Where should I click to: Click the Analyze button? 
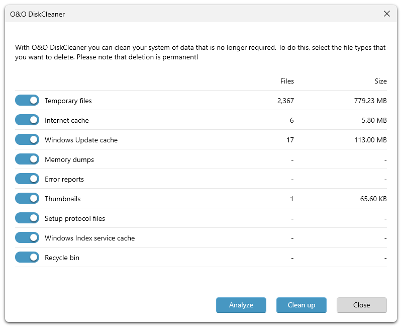pyautogui.click(x=241, y=305)
